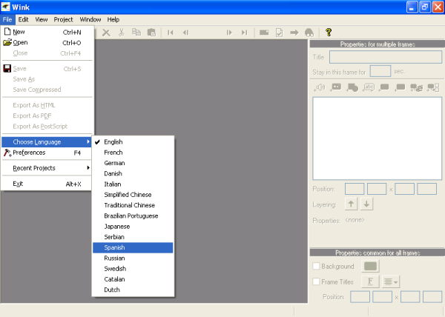Click into the Title input field
445x317 pixels.
point(385,56)
